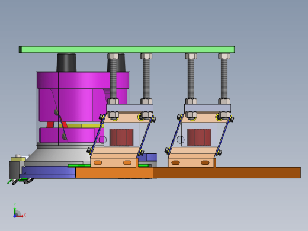
Task: Select the dark red coil block in left assembly
Action: [x=121, y=137]
